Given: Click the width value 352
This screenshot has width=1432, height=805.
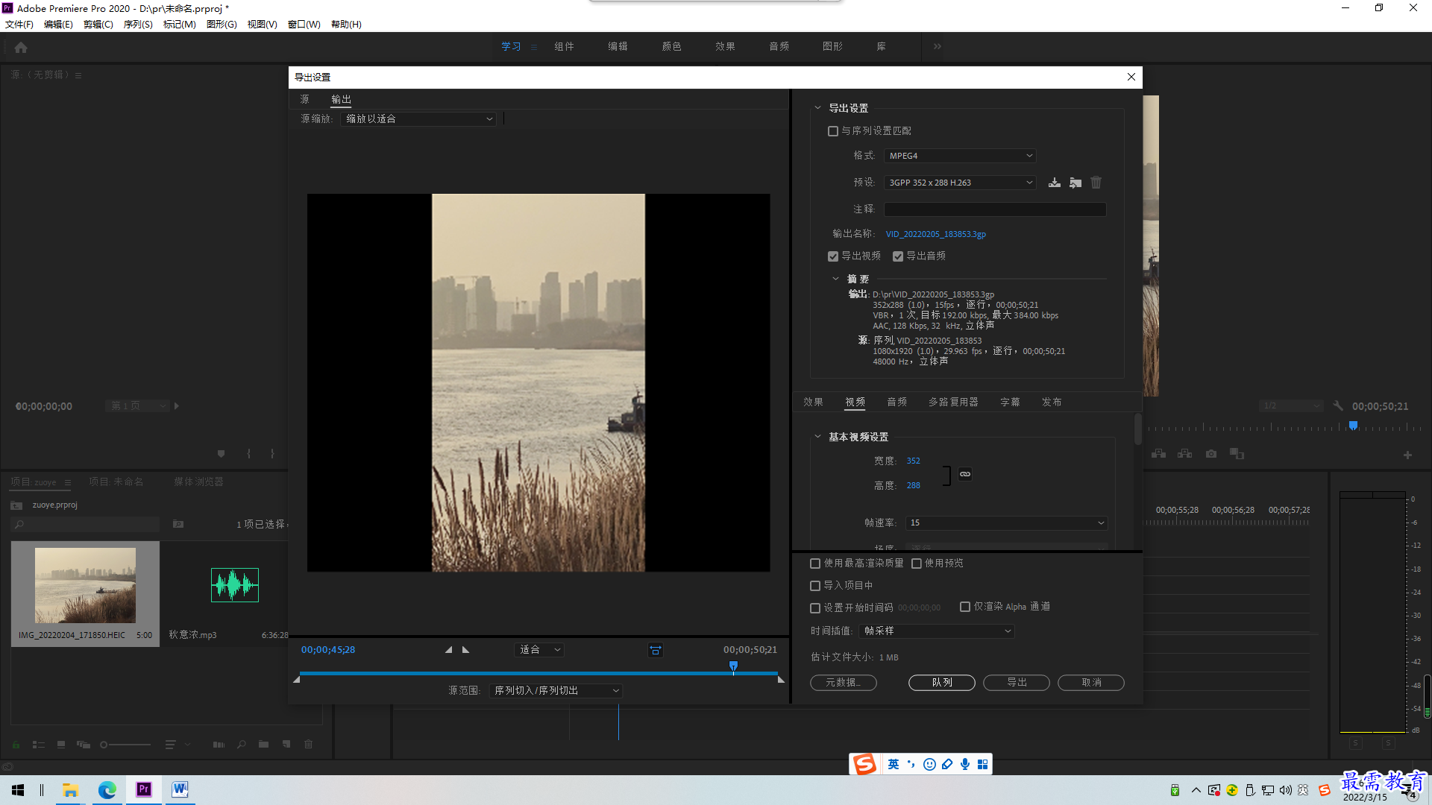Looking at the screenshot, I should [914, 461].
